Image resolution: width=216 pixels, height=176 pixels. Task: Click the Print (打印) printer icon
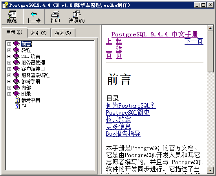click(55, 14)
